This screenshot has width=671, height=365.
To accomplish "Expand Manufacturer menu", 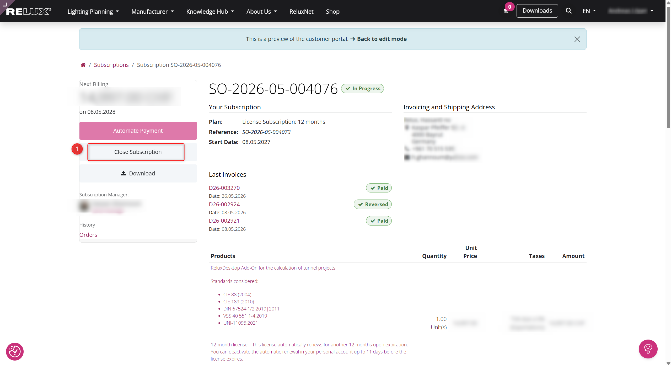I will pos(152,12).
